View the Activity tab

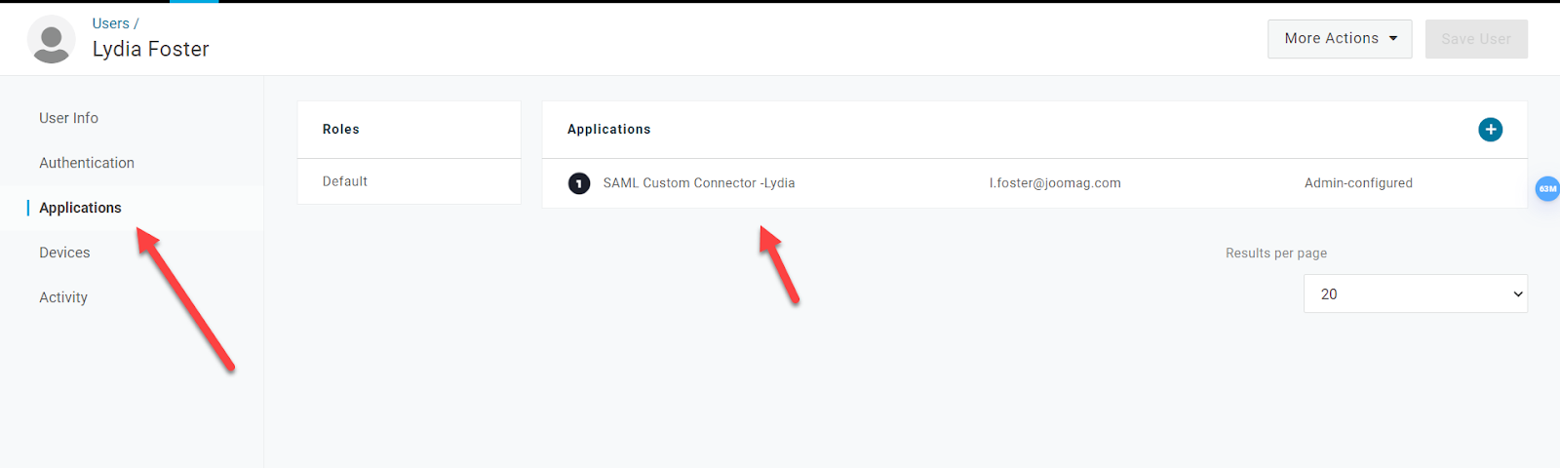(63, 297)
